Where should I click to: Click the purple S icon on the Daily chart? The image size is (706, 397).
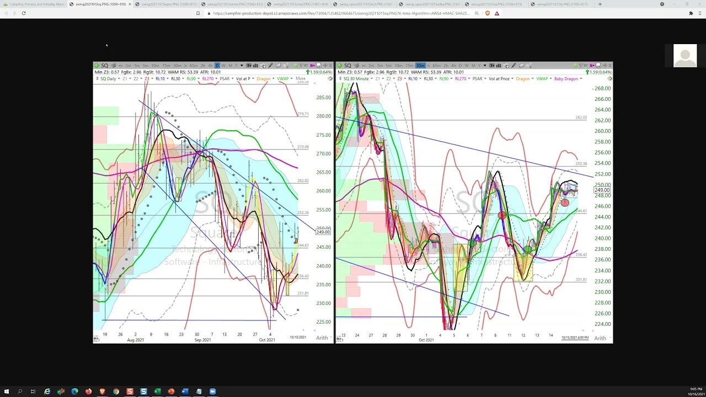(313, 65)
